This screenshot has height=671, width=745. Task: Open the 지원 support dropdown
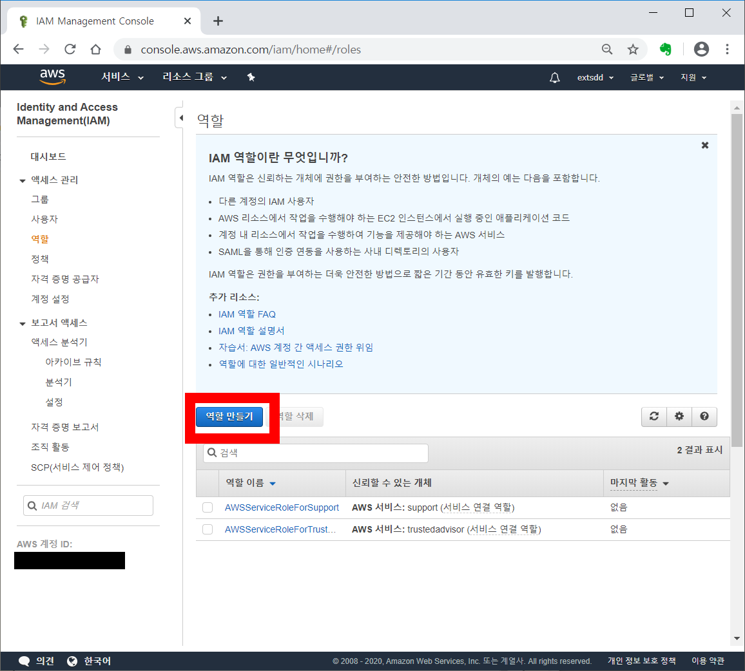click(x=693, y=77)
